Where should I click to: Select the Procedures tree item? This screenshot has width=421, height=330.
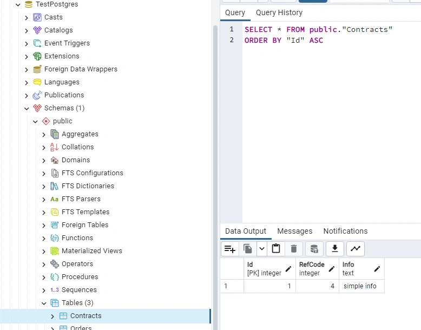(80, 277)
